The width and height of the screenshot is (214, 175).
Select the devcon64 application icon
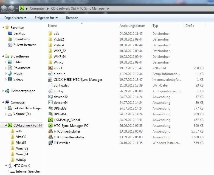point(50,102)
